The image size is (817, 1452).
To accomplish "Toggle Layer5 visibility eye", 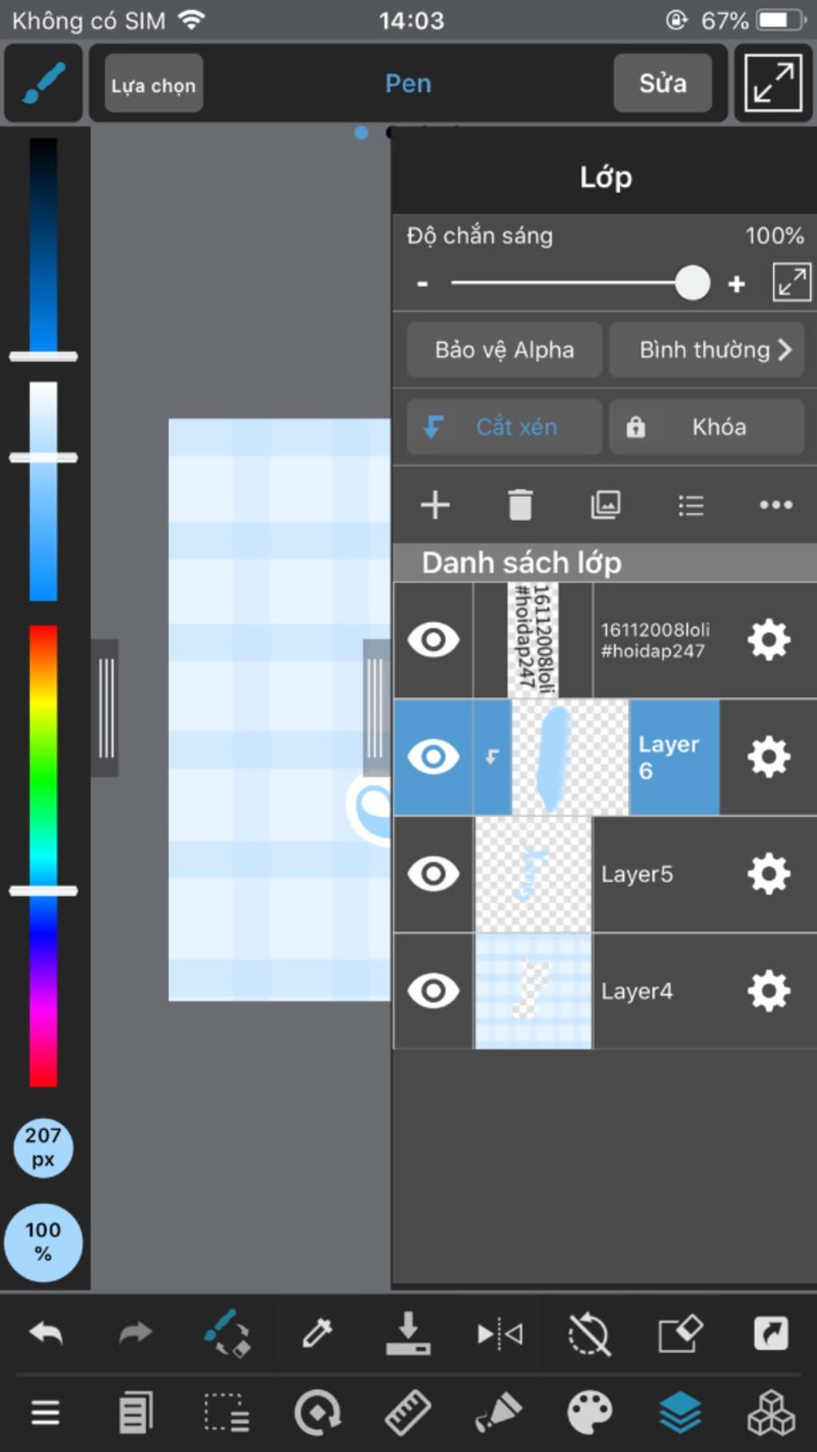I will pyautogui.click(x=433, y=874).
